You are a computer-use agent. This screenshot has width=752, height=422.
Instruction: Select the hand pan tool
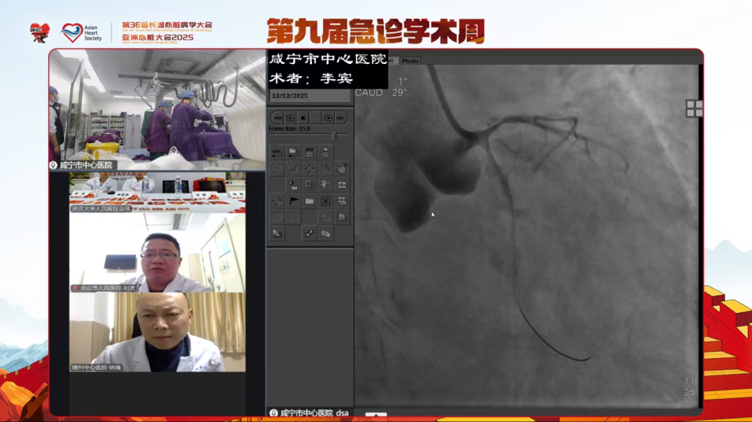(325, 184)
